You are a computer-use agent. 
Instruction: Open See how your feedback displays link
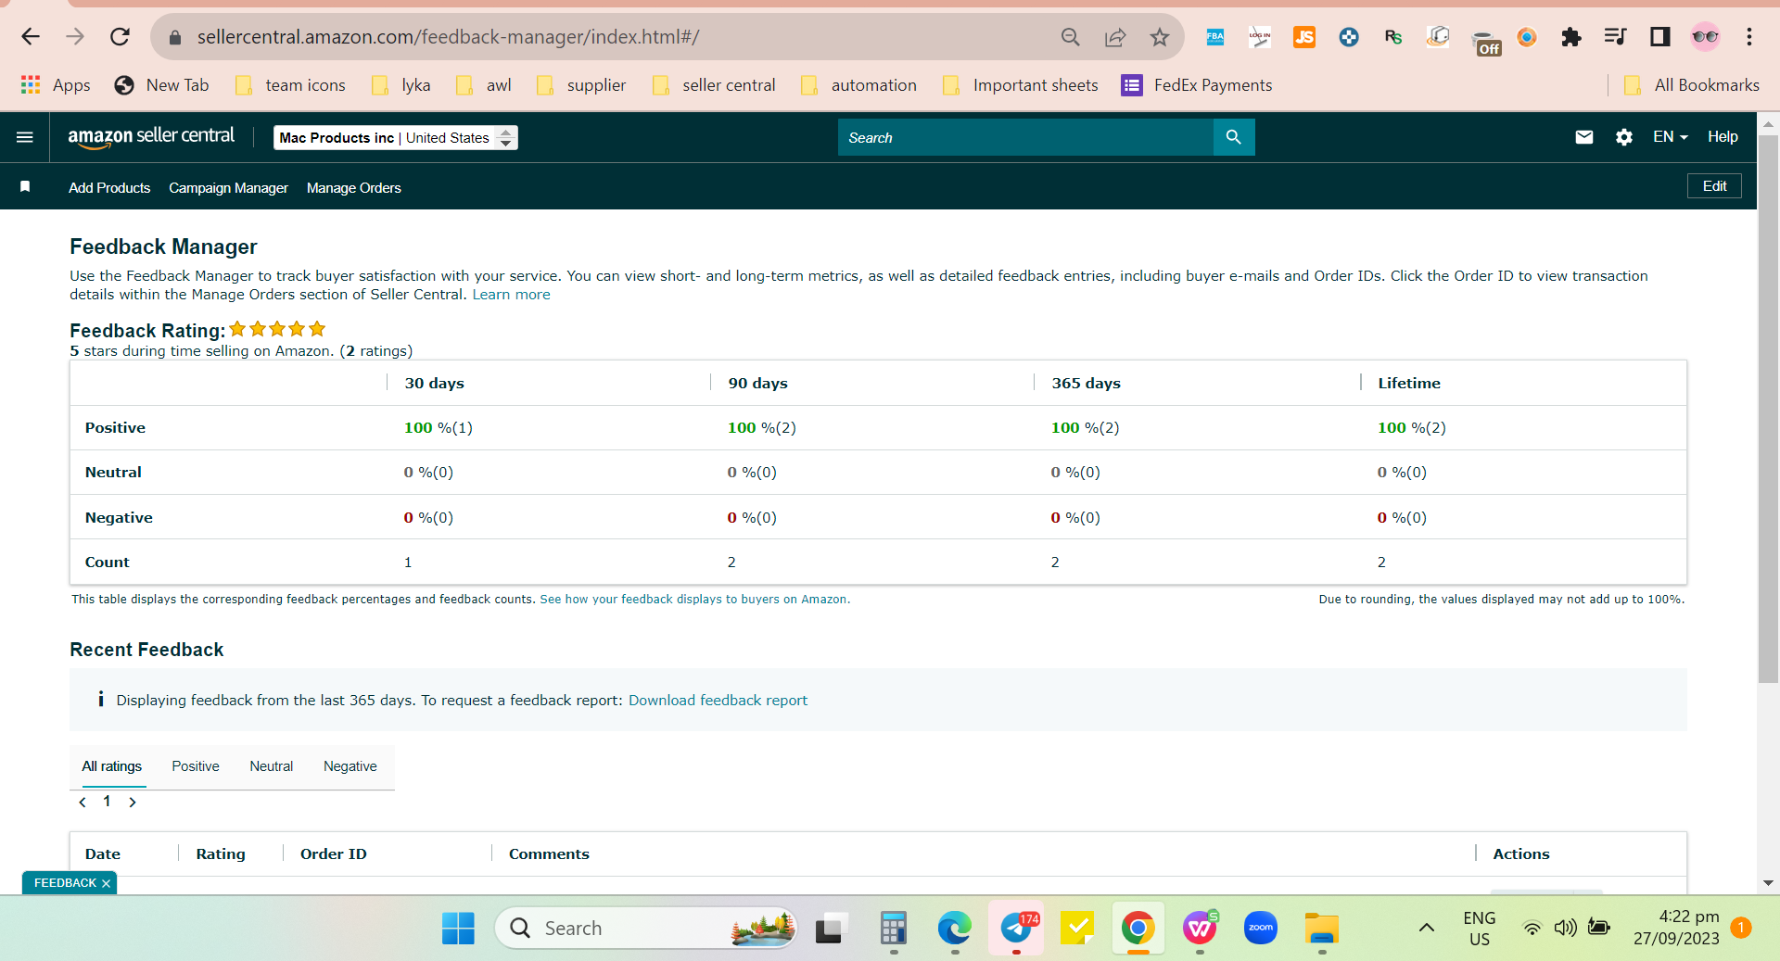coord(694,600)
